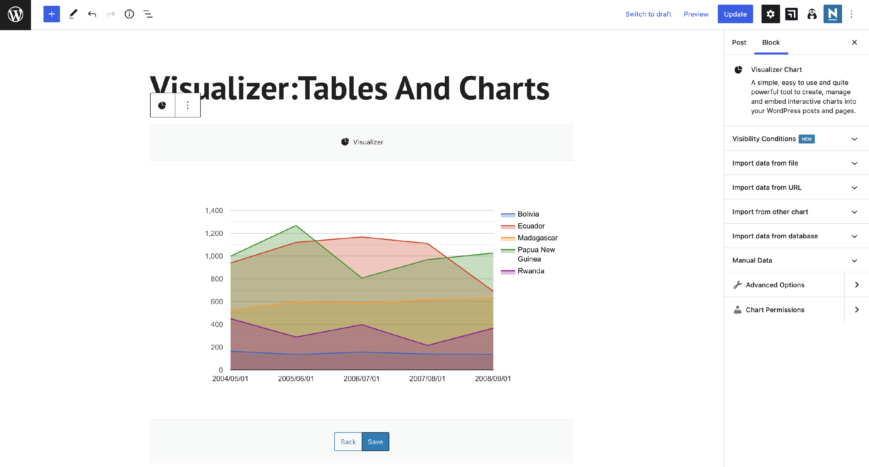Click the Visualizer block pie-chart icon
The width and height of the screenshot is (869, 467).
pyautogui.click(x=162, y=105)
